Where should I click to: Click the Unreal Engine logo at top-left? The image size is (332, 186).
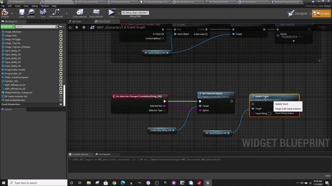point(2,2)
